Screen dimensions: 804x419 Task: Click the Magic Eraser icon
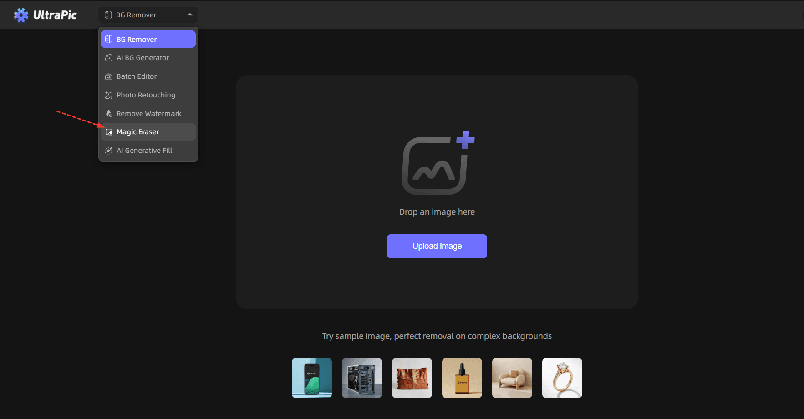point(109,132)
